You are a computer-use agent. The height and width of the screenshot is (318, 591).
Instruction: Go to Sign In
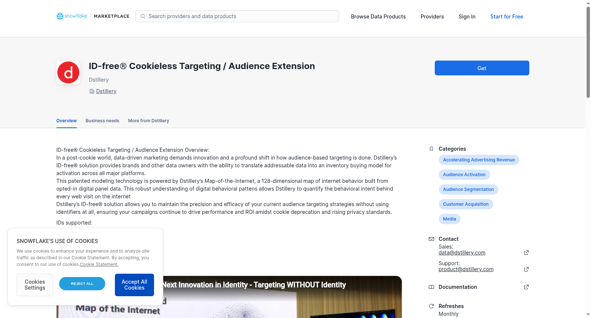pyautogui.click(x=467, y=17)
